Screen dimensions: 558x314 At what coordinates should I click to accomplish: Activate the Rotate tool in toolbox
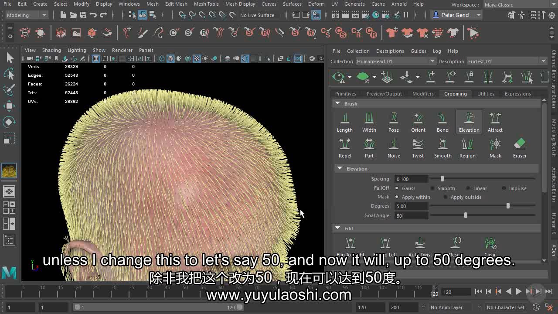pos(9,122)
